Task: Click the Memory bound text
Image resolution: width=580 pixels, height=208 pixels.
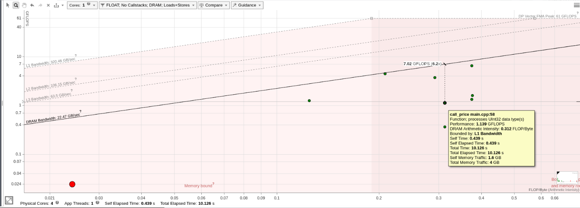Action: pos(198,186)
